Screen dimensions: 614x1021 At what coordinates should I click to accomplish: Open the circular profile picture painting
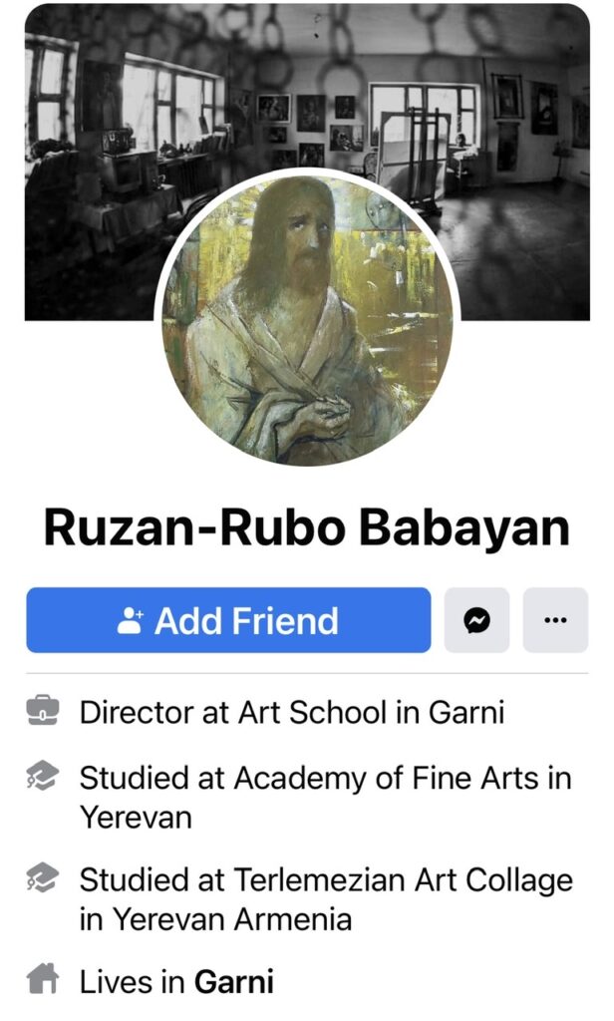point(307,319)
